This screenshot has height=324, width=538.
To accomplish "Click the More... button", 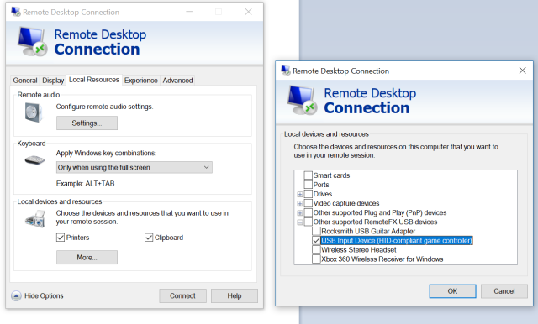I will point(87,257).
